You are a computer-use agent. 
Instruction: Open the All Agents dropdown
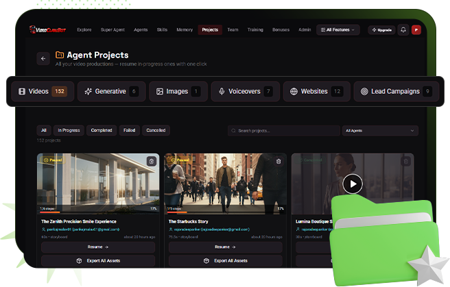point(380,131)
